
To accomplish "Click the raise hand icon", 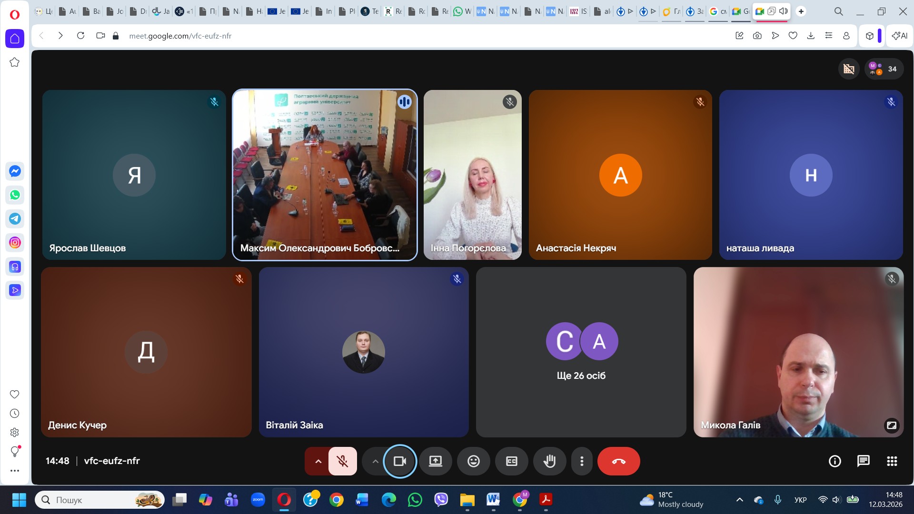I will pyautogui.click(x=549, y=461).
